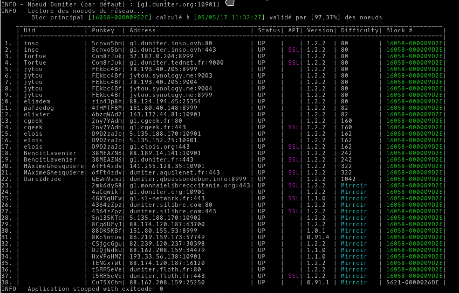Image resolution: width=459 pixels, height=293 pixels.
Task: Click address duniter.aquilenet.fr:443
Action: 175,172
